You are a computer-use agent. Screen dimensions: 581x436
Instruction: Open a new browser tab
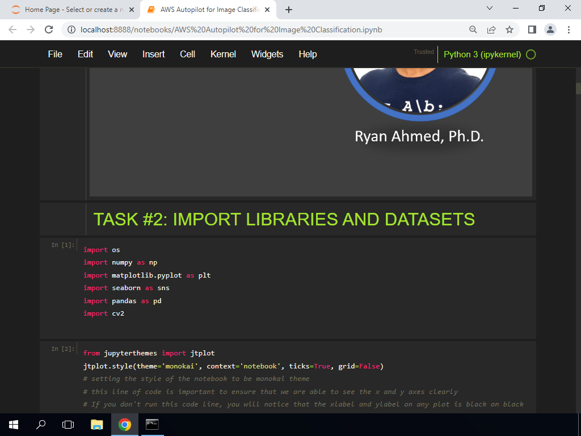pyautogui.click(x=289, y=10)
